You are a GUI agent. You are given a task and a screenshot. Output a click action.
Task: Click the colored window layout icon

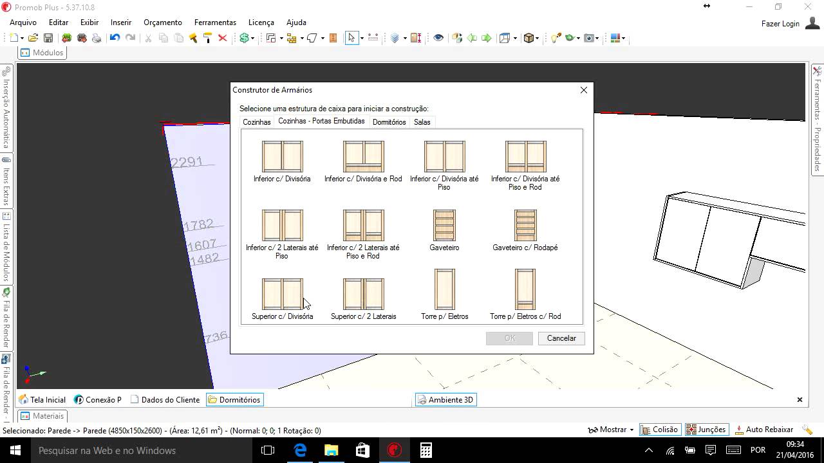tap(615, 38)
